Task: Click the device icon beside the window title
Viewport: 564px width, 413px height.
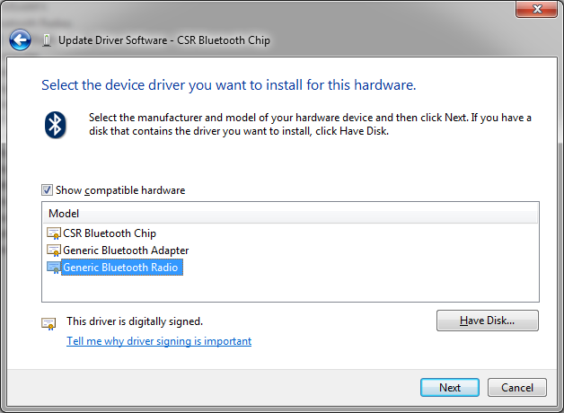Action: tap(47, 40)
